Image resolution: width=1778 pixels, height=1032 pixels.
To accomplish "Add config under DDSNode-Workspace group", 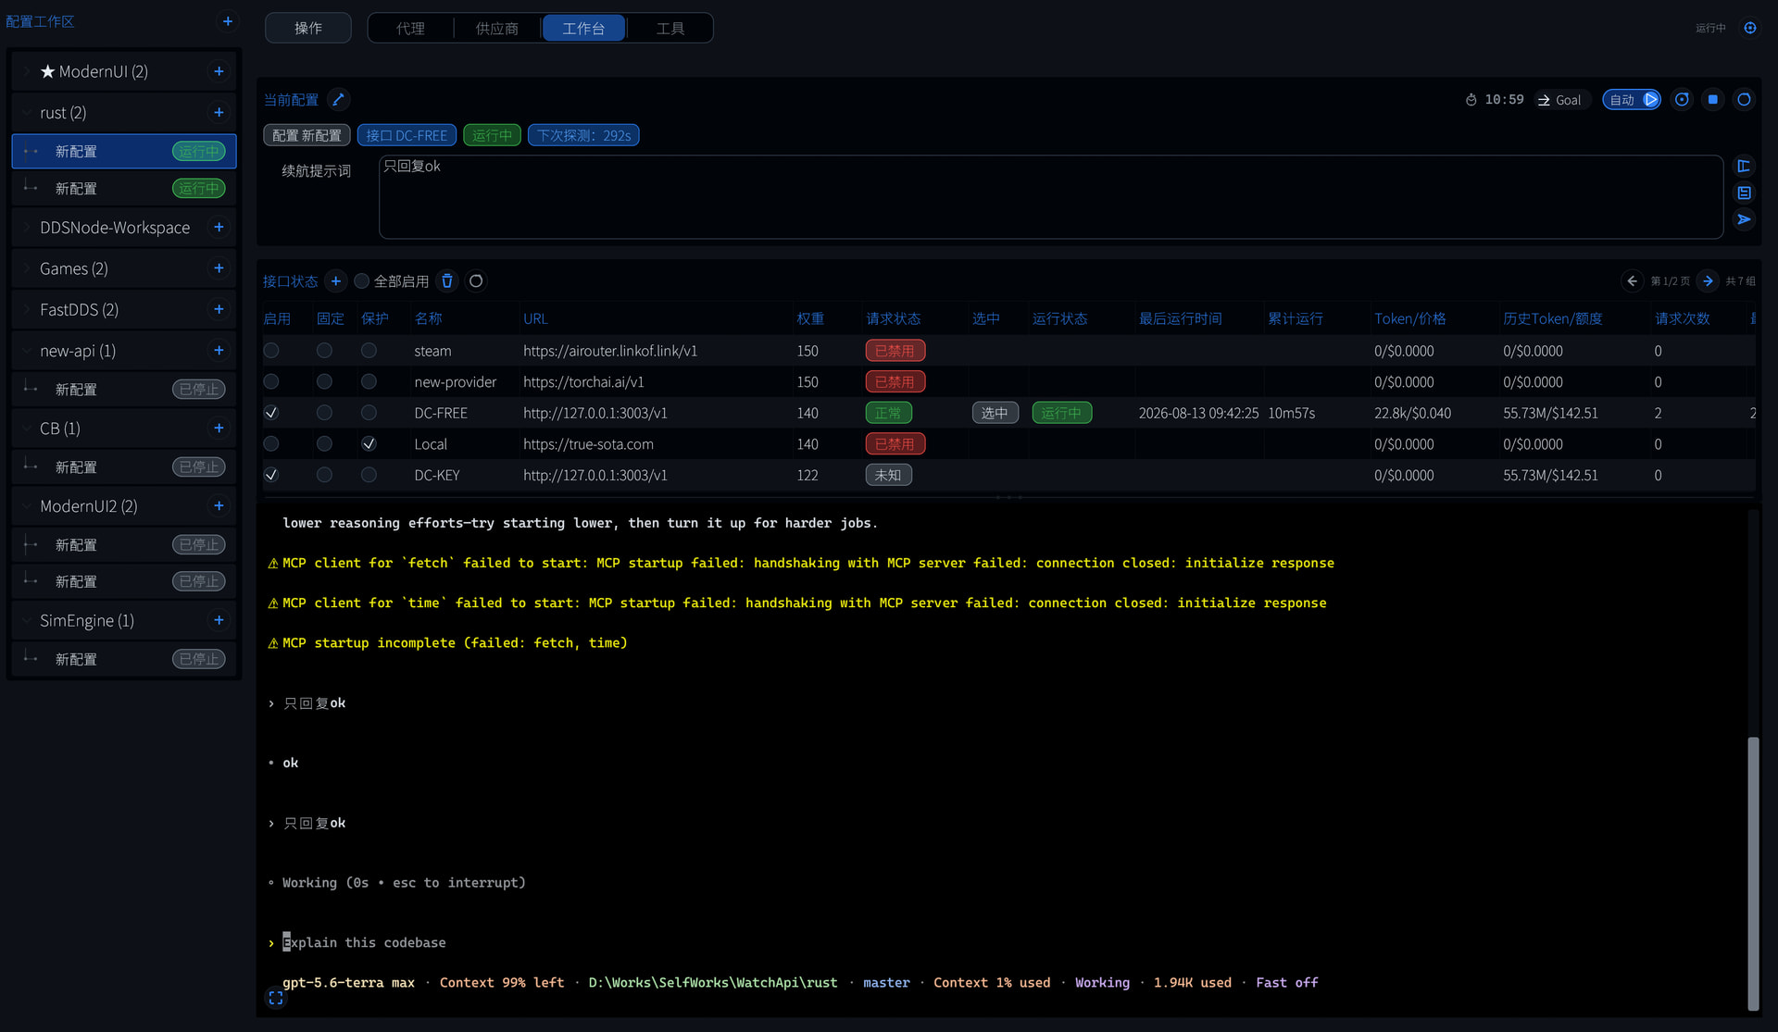I will 219,227.
